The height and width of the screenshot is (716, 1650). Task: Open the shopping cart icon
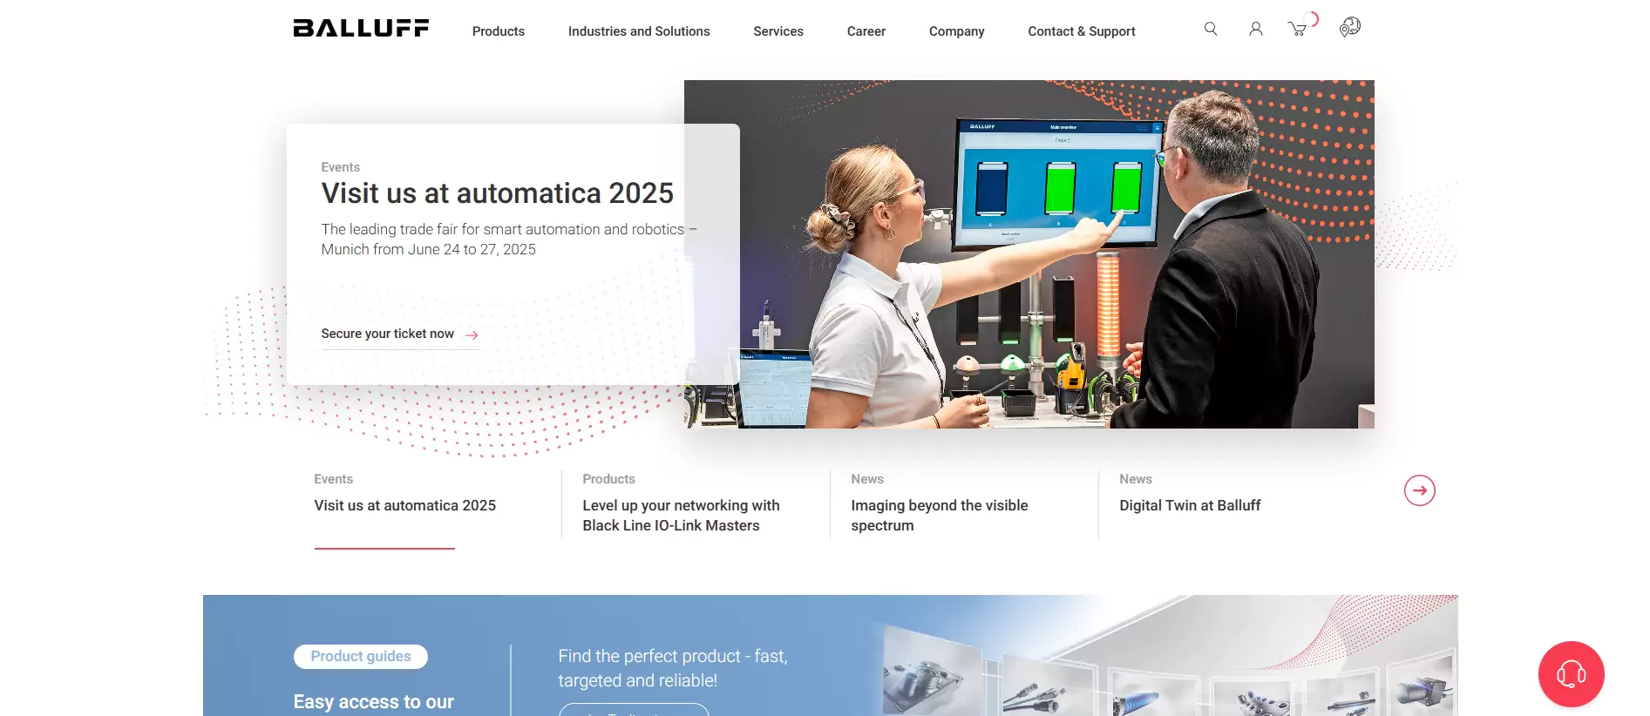(x=1298, y=29)
